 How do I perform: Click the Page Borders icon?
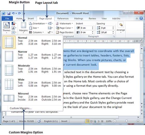pos(57,32)
